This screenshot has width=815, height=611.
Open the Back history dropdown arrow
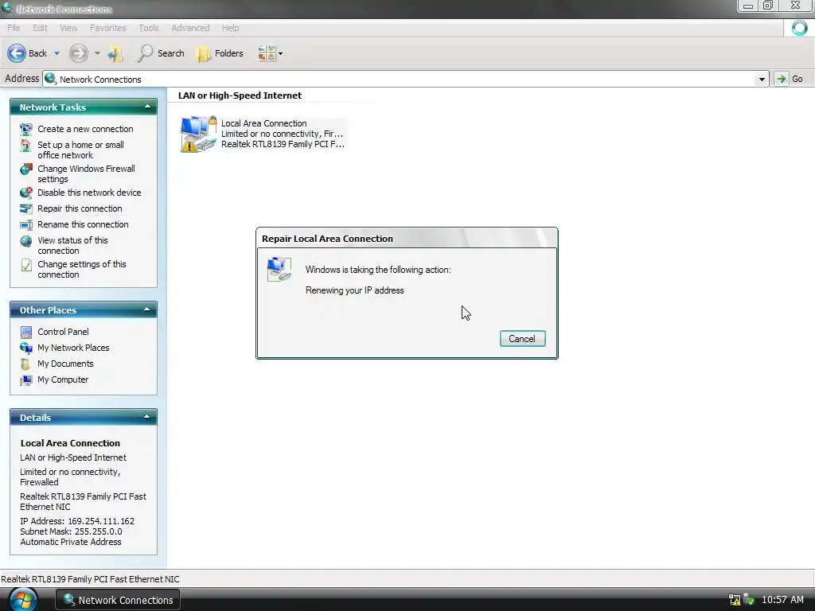[57, 53]
